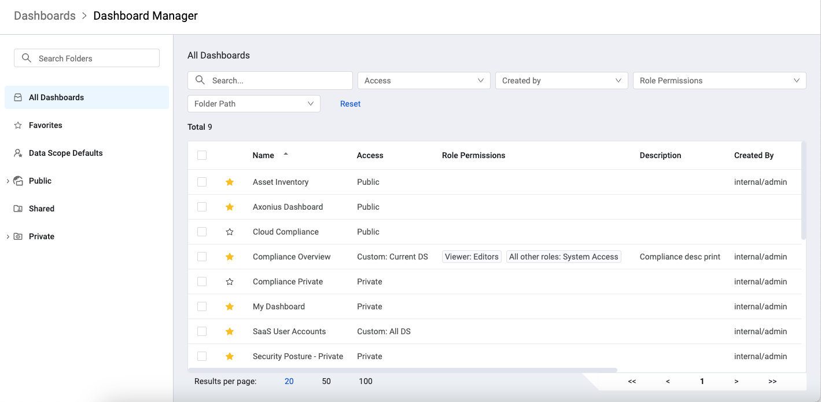
Task: Select the SaaS User Accounts checkbox
Action: [x=202, y=331]
